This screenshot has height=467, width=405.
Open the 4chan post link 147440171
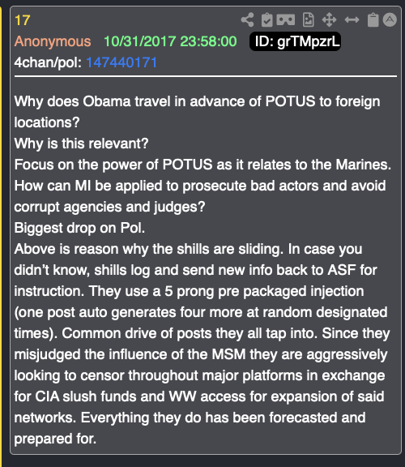pyautogui.click(x=122, y=62)
